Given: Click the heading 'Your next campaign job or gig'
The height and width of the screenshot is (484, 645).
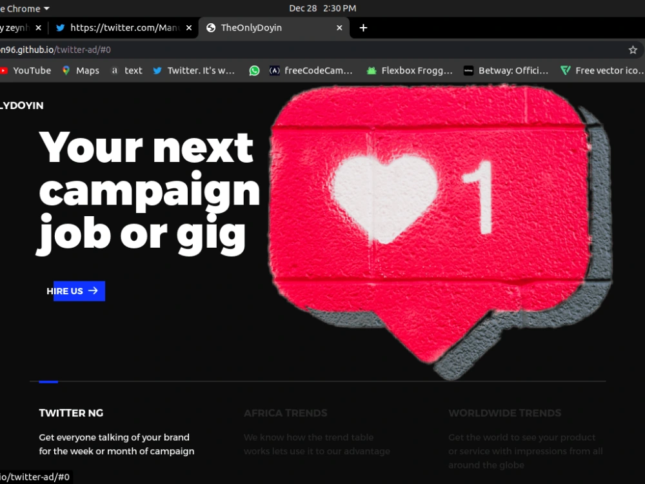Looking at the screenshot, I should coord(150,192).
